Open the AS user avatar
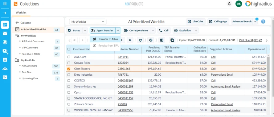 pos(239,4)
